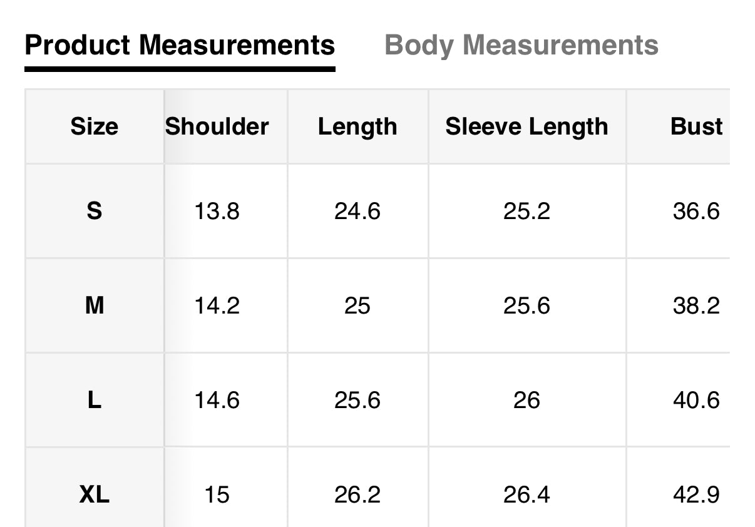Click the 14.2 shoulder value for size M
The width and height of the screenshot is (755, 527).
point(217,306)
